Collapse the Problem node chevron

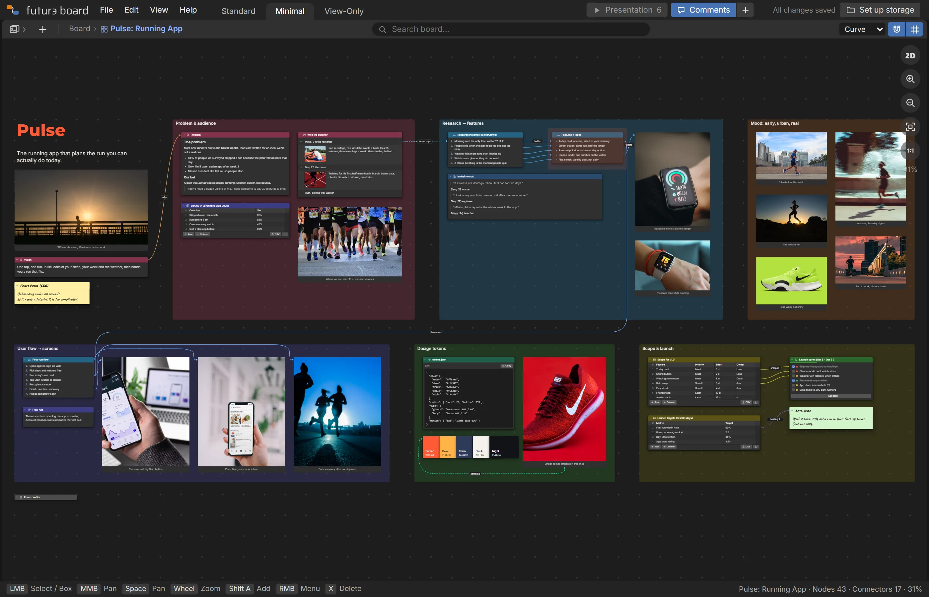click(183, 135)
